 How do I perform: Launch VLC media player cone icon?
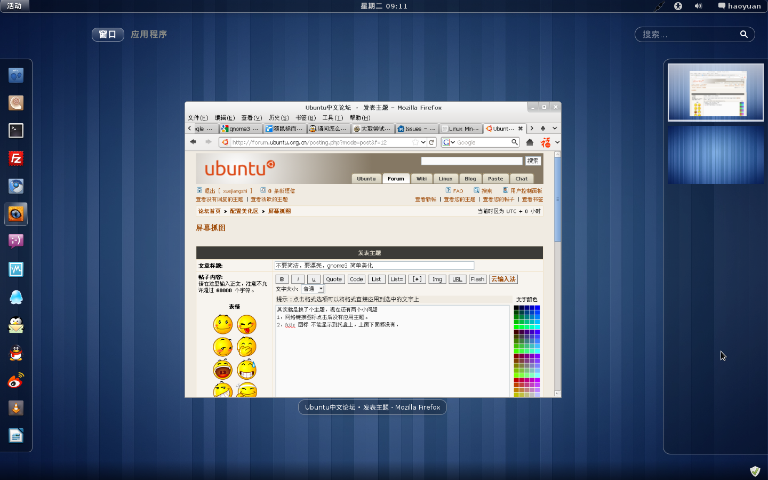tap(16, 408)
